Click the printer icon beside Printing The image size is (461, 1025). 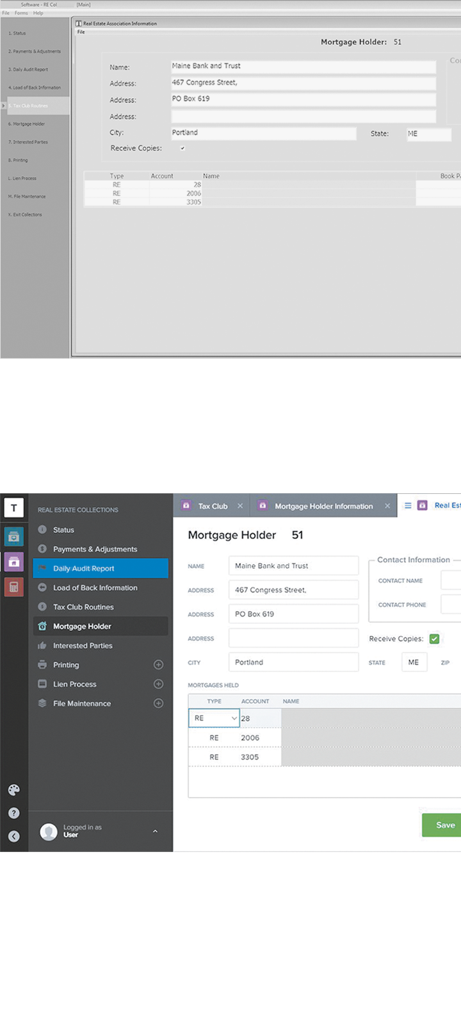[x=42, y=665]
